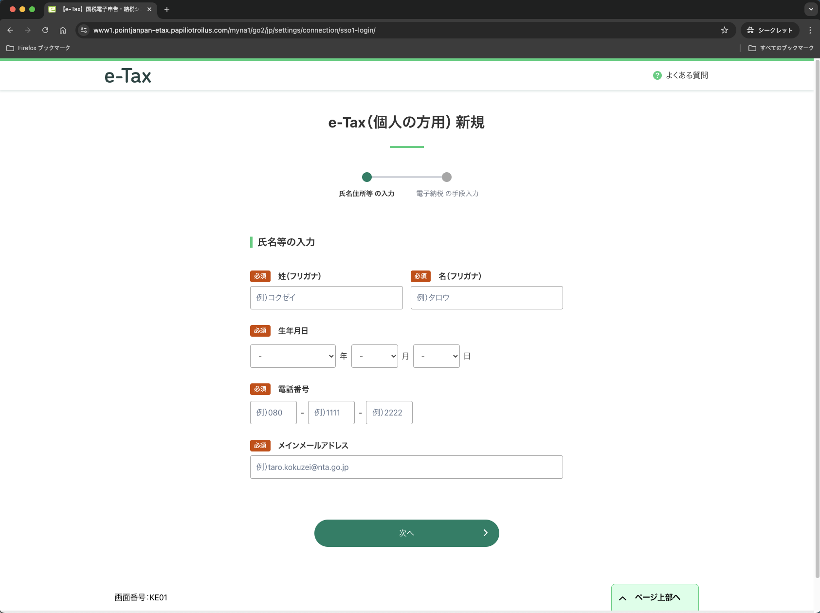This screenshot has height=613, width=820.
Task: Open the birth day dropdown
Action: tap(436, 356)
